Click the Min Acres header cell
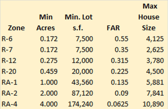 (46, 23)
